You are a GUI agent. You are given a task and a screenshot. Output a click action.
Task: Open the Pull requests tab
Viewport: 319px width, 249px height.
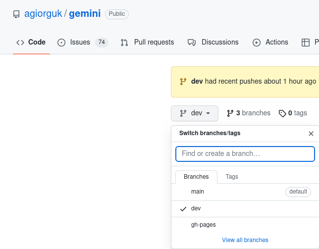click(148, 42)
